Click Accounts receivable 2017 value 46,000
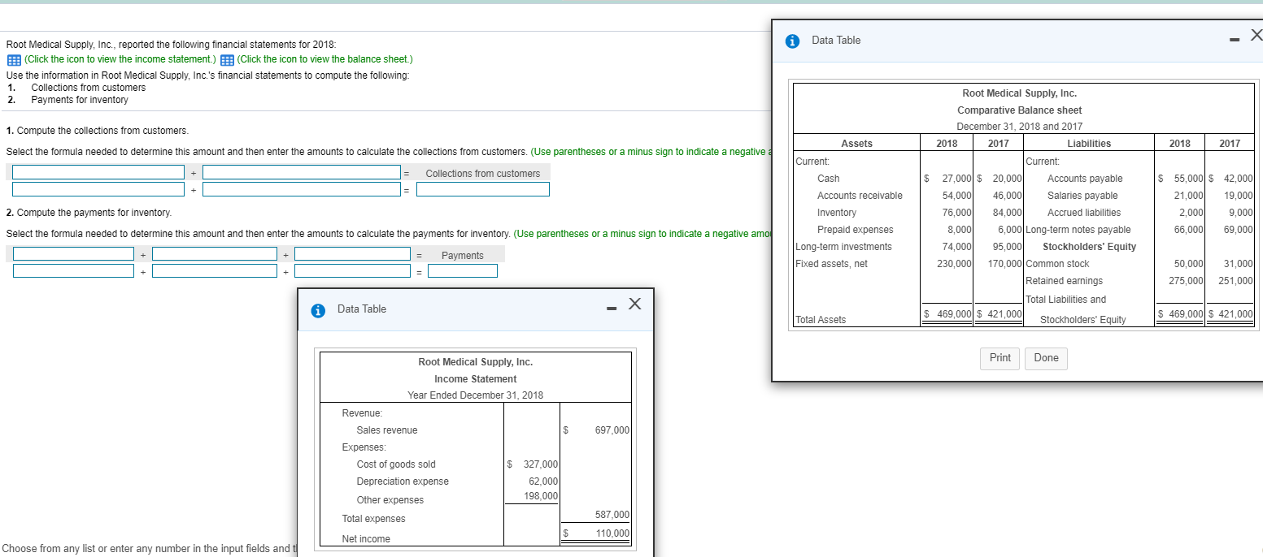The image size is (1263, 557). click(x=1008, y=196)
